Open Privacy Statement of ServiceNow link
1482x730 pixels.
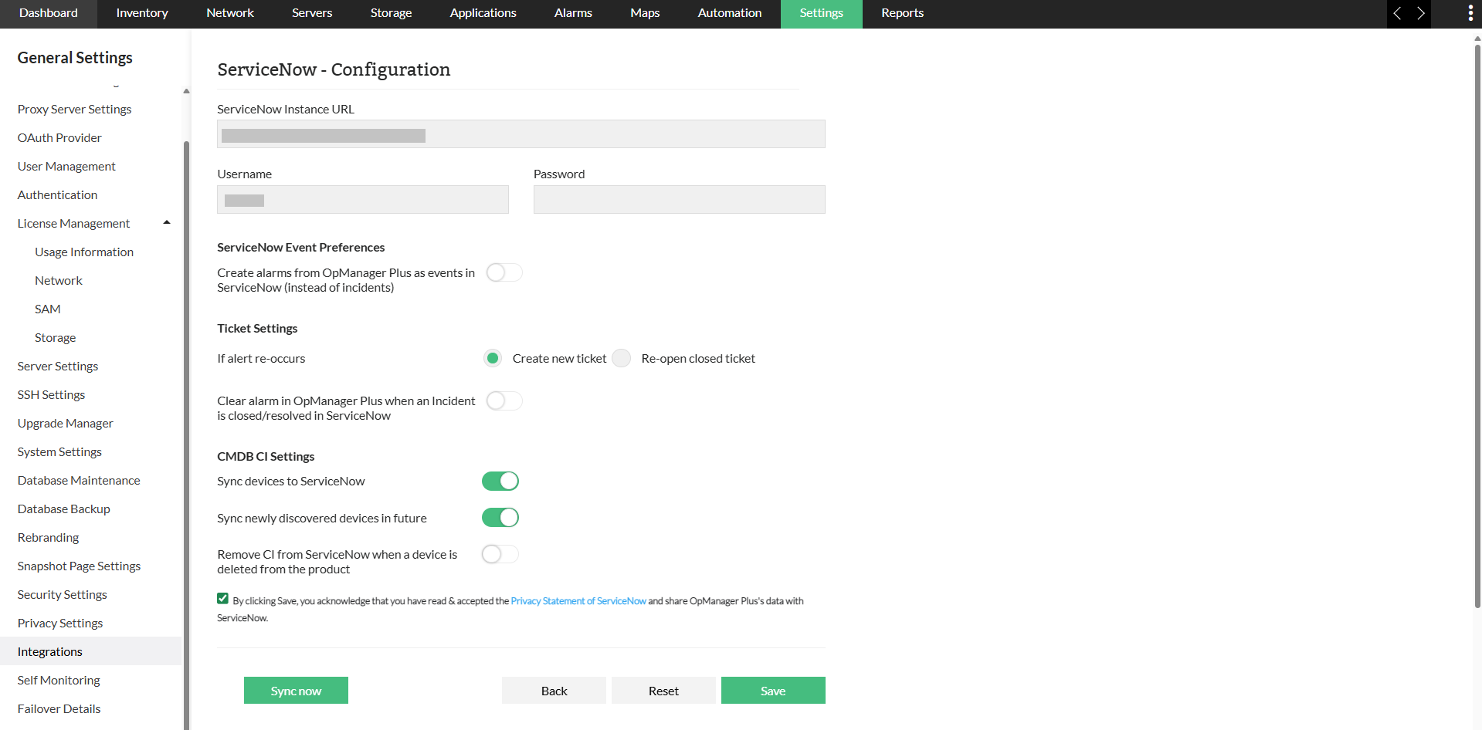(x=578, y=601)
